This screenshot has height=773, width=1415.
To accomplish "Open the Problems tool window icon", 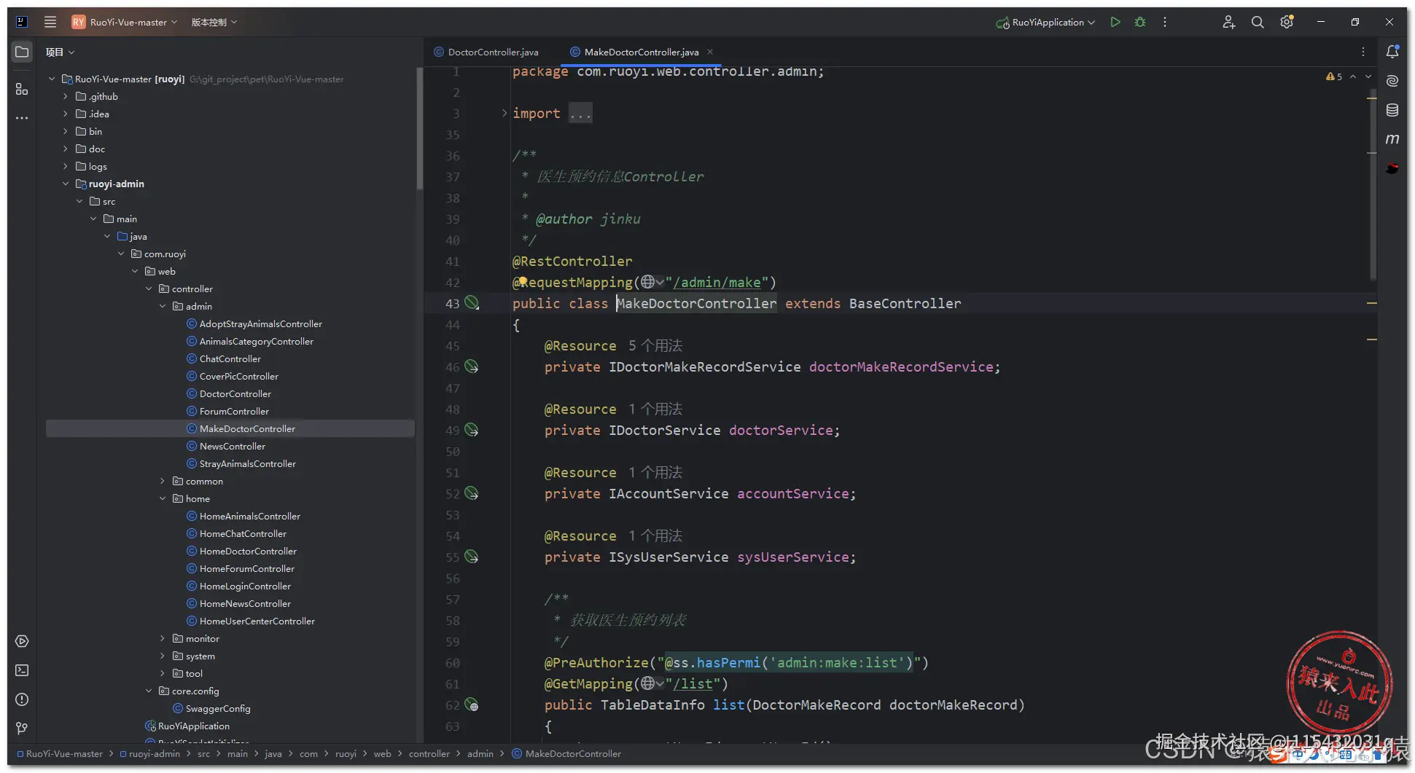I will click(x=22, y=699).
